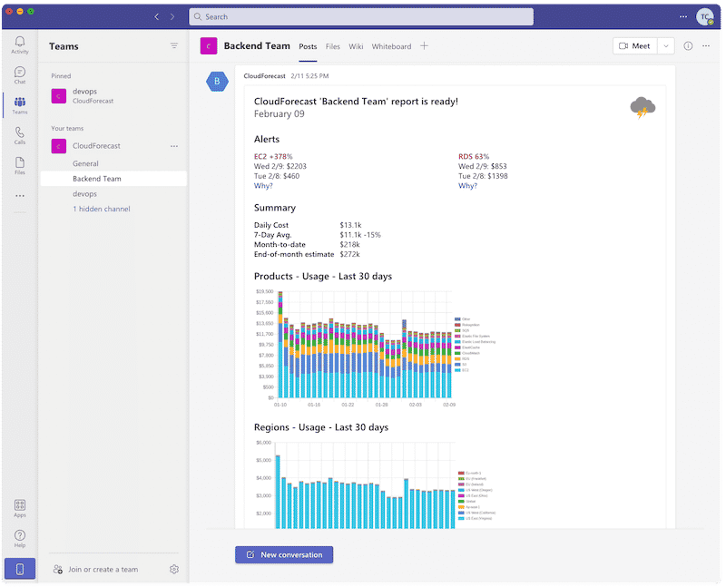Switch to the Files tab
Viewport: 726px width, 587px height.
pos(332,46)
